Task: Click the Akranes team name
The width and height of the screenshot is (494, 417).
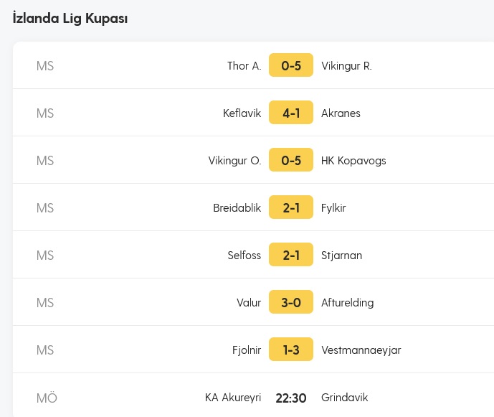Action: (341, 113)
